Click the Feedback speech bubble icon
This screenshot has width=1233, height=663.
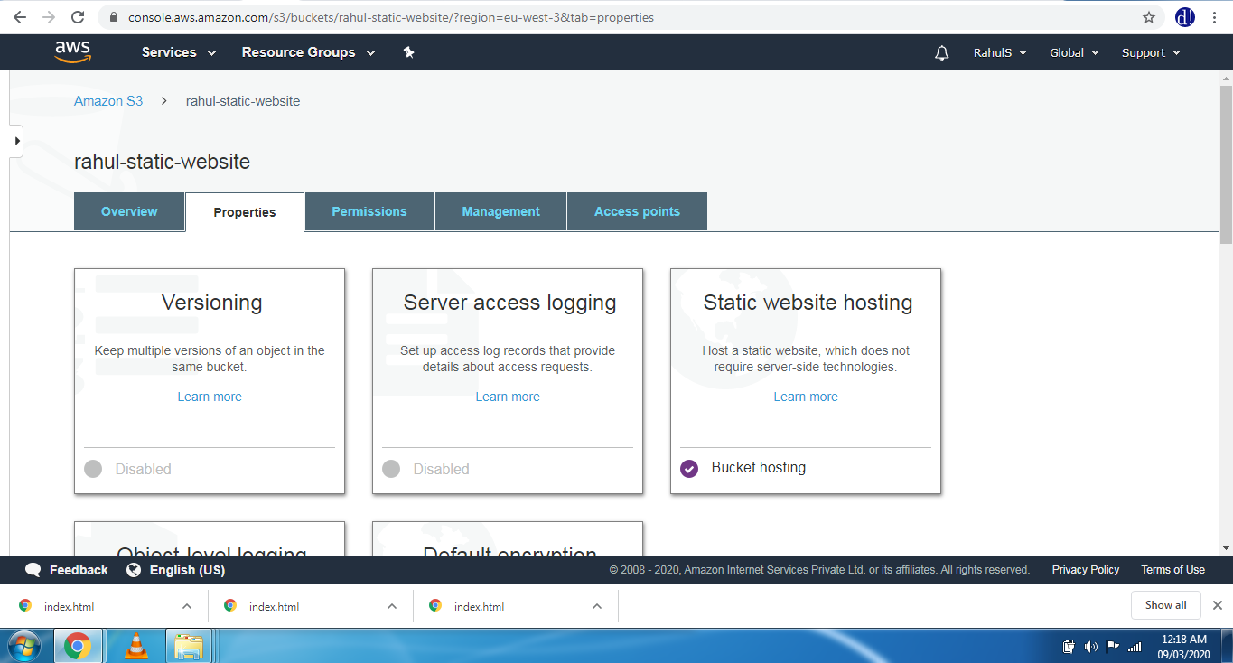33,570
